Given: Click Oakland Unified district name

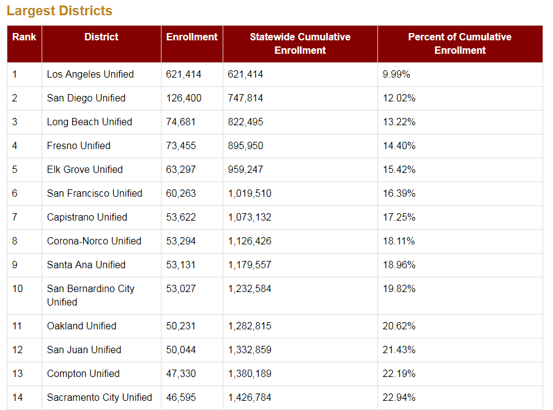Looking at the screenshot, I should (x=81, y=326).
